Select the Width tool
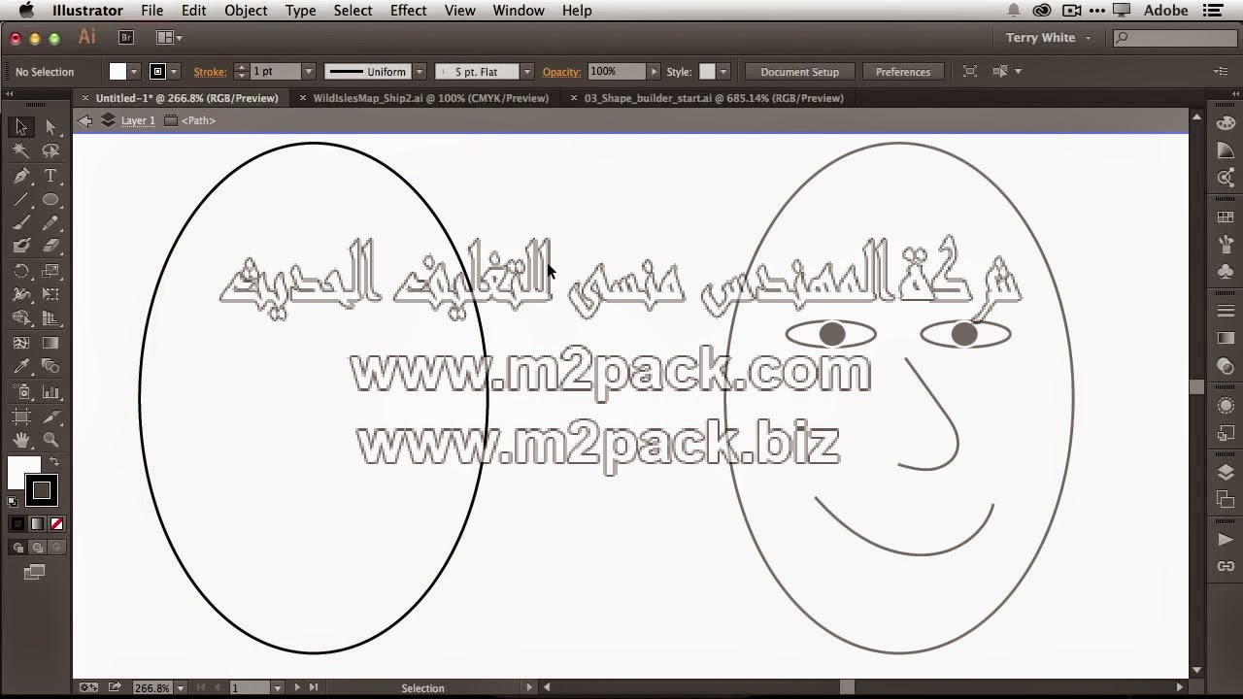 [21, 294]
